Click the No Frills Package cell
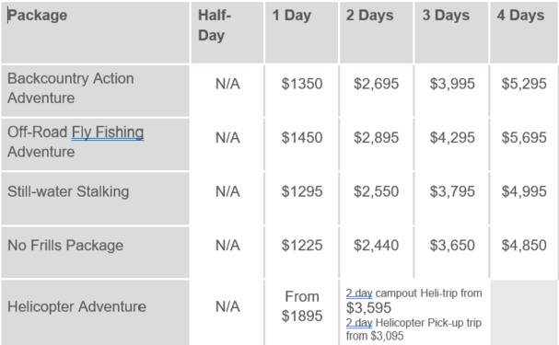Image resolution: width=559 pixels, height=345 pixels. (95, 252)
